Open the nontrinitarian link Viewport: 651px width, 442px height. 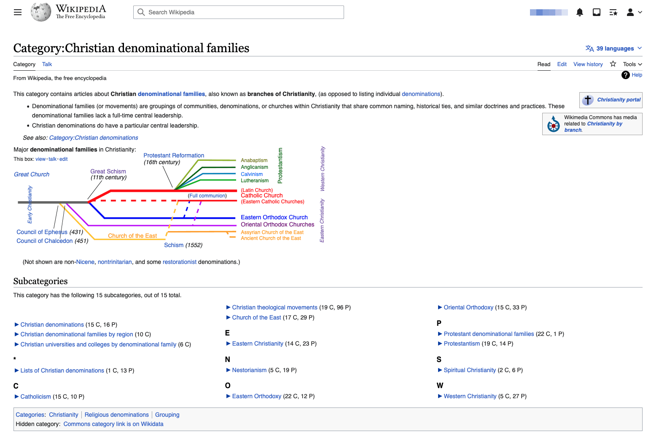pyautogui.click(x=115, y=262)
